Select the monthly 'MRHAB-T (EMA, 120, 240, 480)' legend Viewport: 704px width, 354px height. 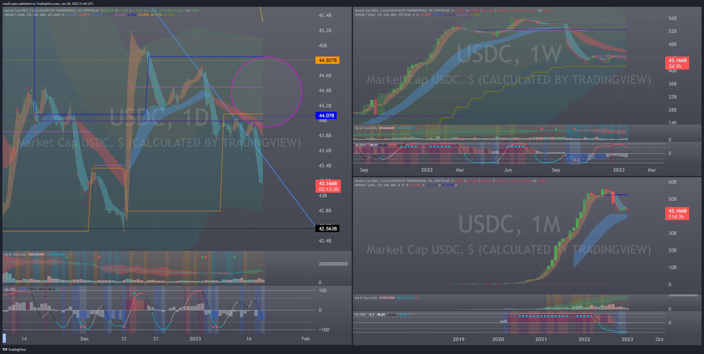coord(375,185)
